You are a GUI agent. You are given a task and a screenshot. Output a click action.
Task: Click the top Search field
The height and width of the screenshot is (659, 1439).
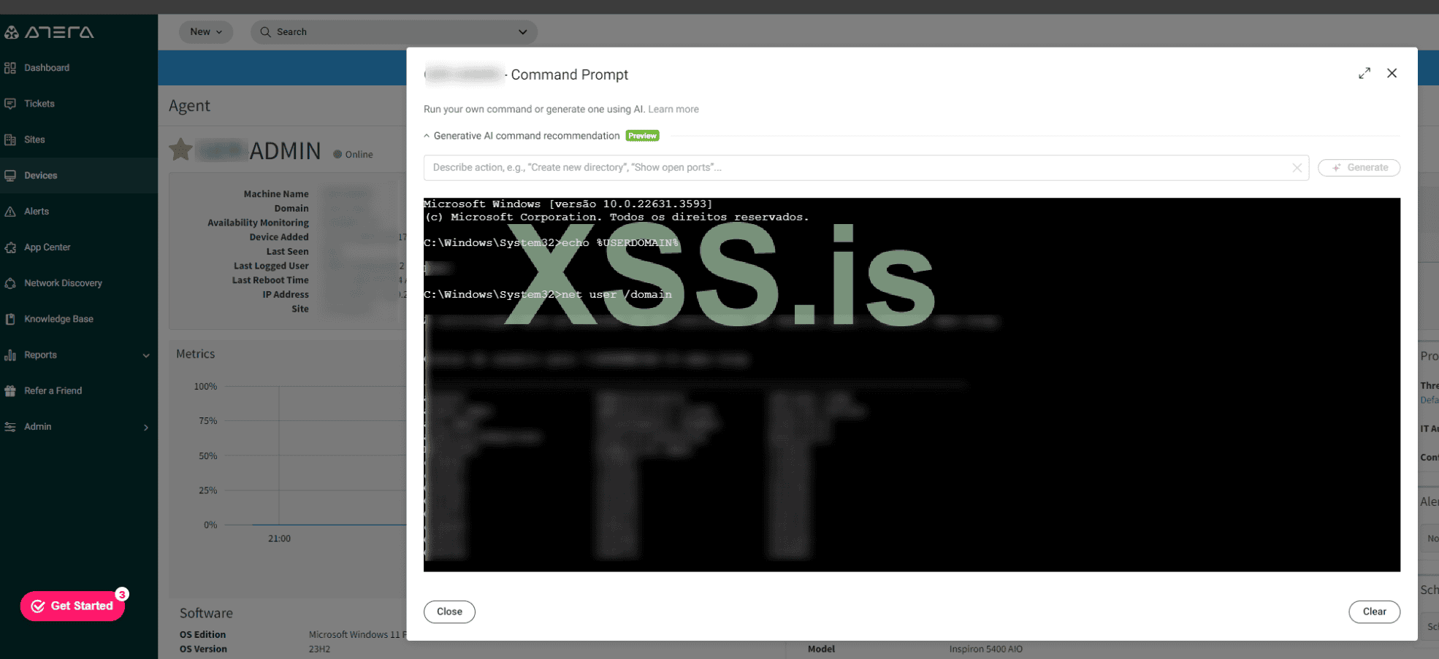click(394, 31)
